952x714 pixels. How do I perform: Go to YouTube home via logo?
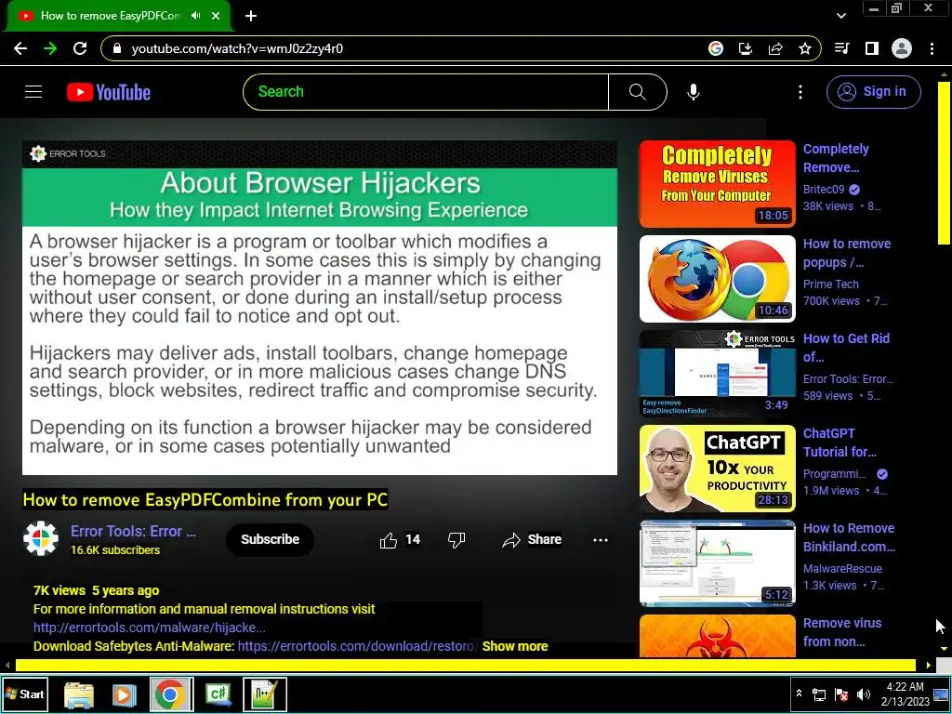pos(109,92)
